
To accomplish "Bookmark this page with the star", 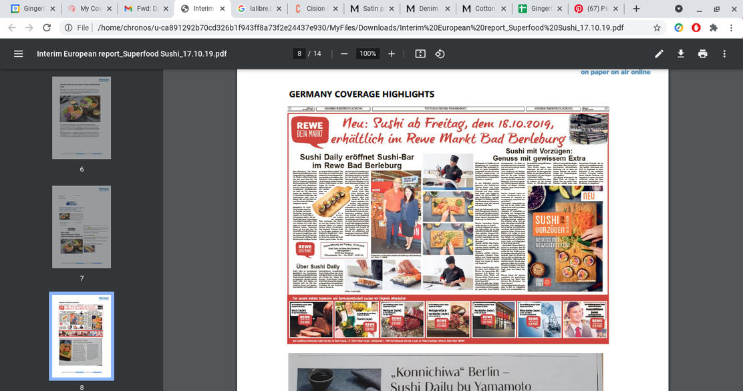I will pyautogui.click(x=657, y=28).
